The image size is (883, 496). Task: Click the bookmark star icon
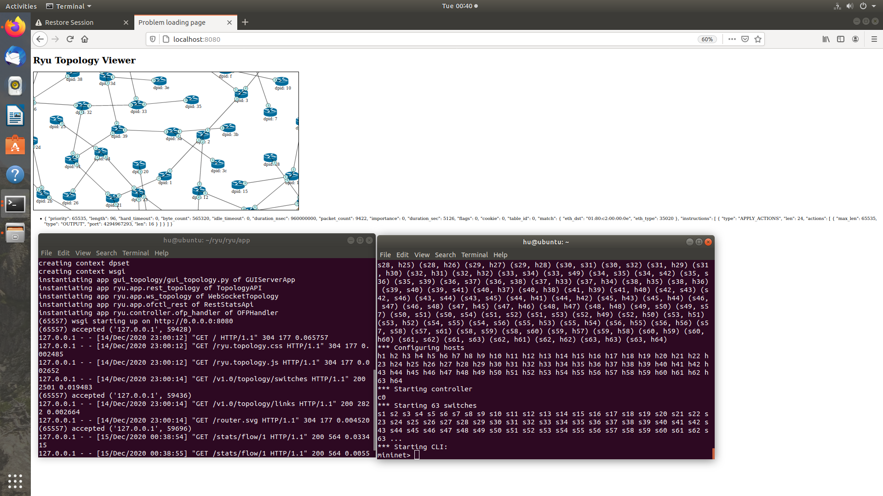coord(758,39)
